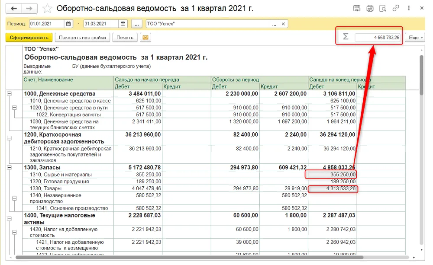
Task: Print report using the printer icon
Action: 370,8
